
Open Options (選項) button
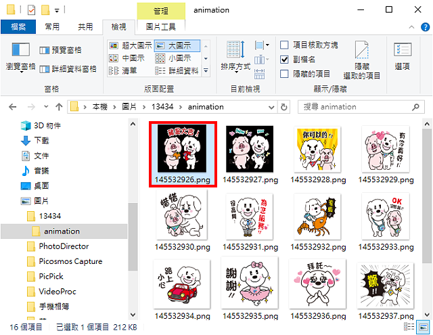tap(403, 57)
